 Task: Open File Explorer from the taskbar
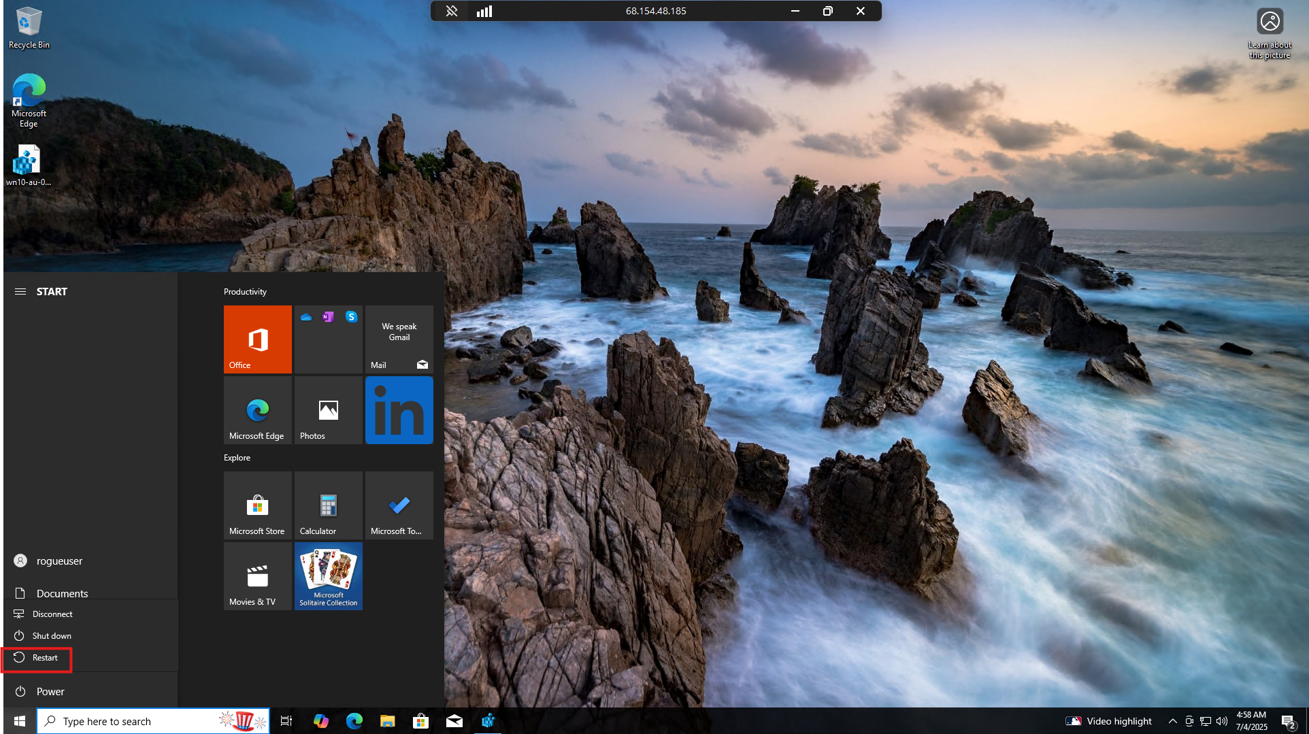pos(387,721)
